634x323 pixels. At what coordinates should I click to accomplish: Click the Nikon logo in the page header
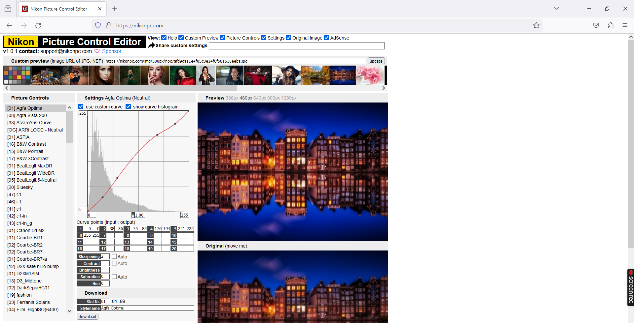(x=20, y=42)
